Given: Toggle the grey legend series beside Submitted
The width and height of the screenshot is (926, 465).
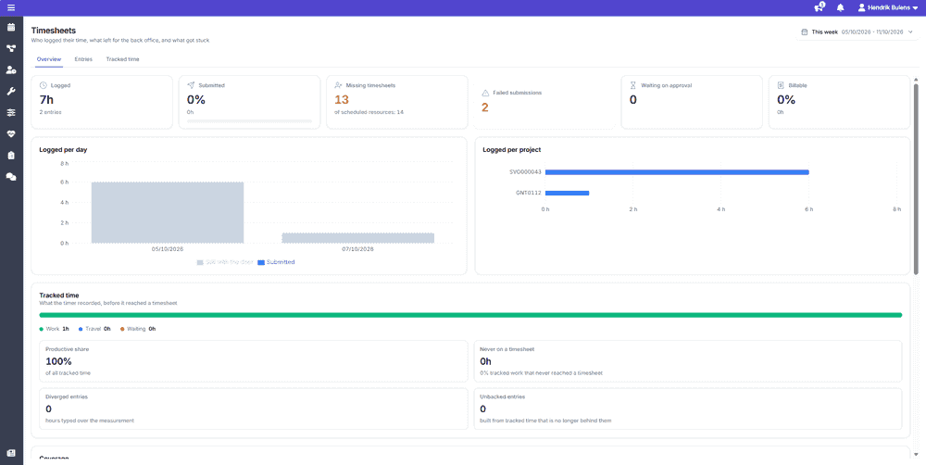Looking at the screenshot, I should 225,262.
